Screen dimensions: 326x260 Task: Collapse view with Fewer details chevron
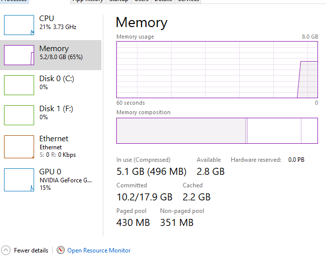point(6,250)
